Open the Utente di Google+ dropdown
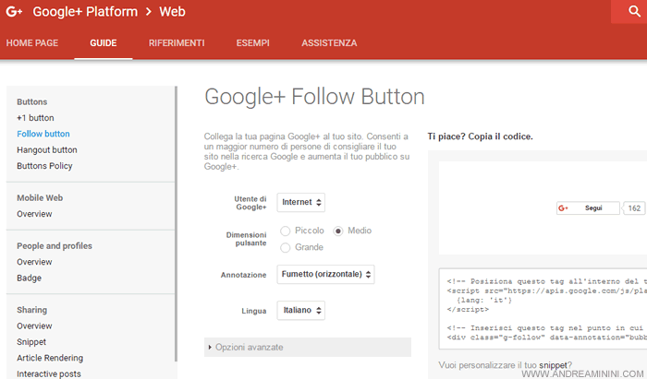 coord(300,203)
